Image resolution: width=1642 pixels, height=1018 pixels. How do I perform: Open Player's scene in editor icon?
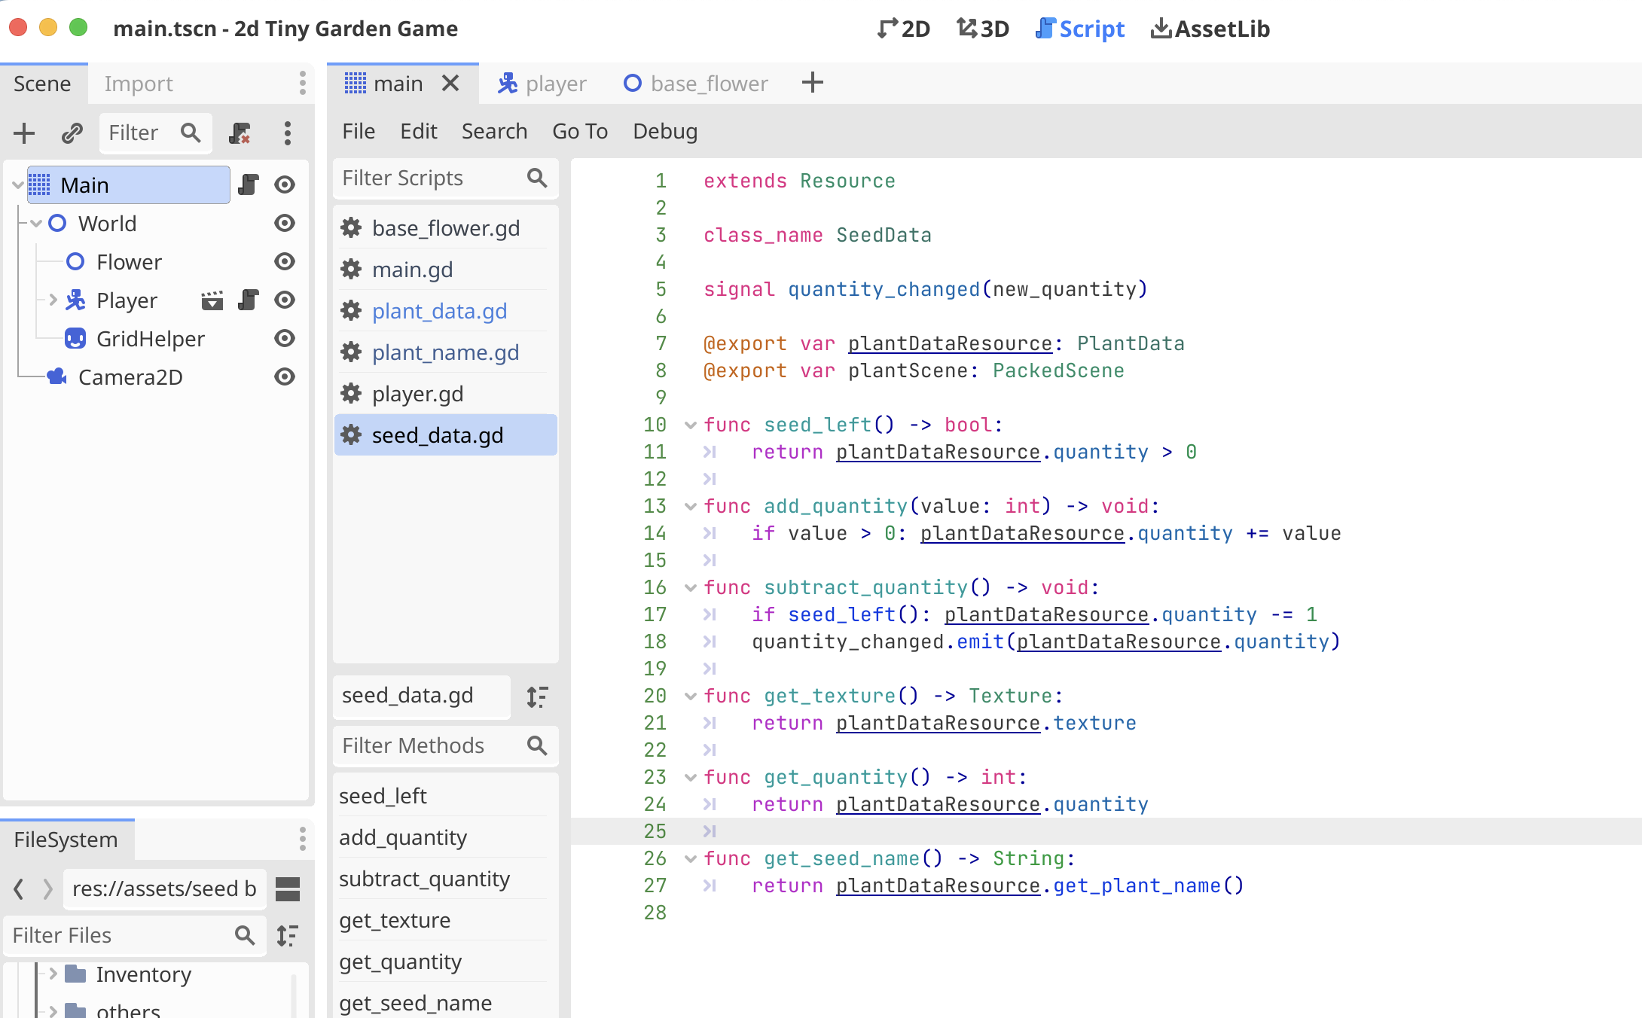212,300
